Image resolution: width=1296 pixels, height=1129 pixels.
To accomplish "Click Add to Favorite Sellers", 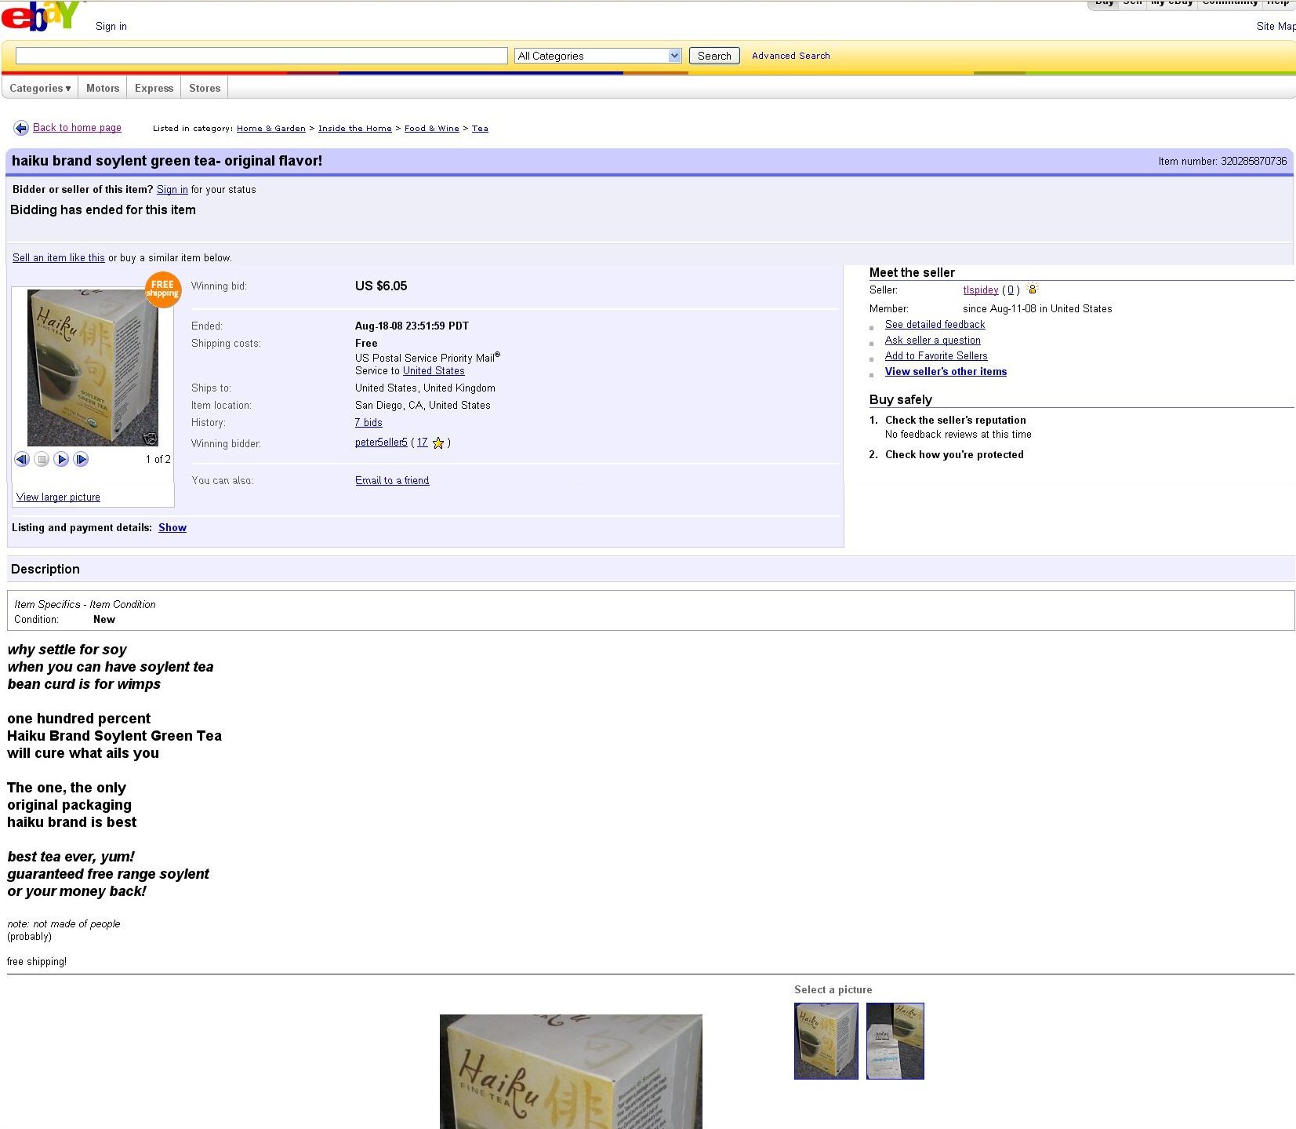I will point(936,355).
